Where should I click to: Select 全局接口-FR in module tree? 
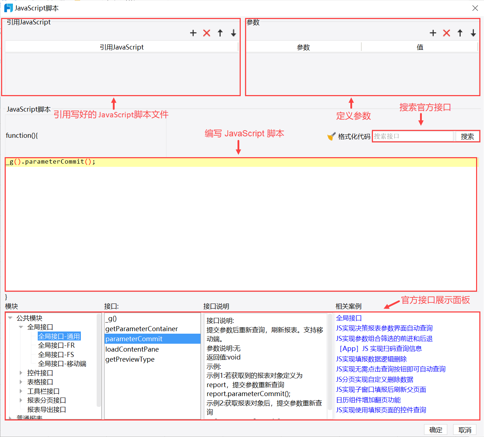coord(56,345)
